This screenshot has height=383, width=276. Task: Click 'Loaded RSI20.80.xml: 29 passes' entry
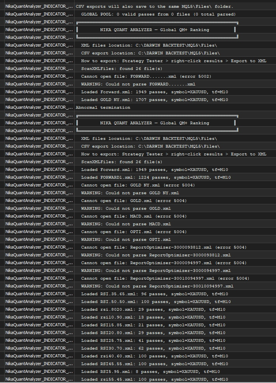pyautogui.click(x=138, y=333)
